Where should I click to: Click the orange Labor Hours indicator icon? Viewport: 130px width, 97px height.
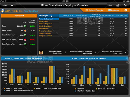25,31
